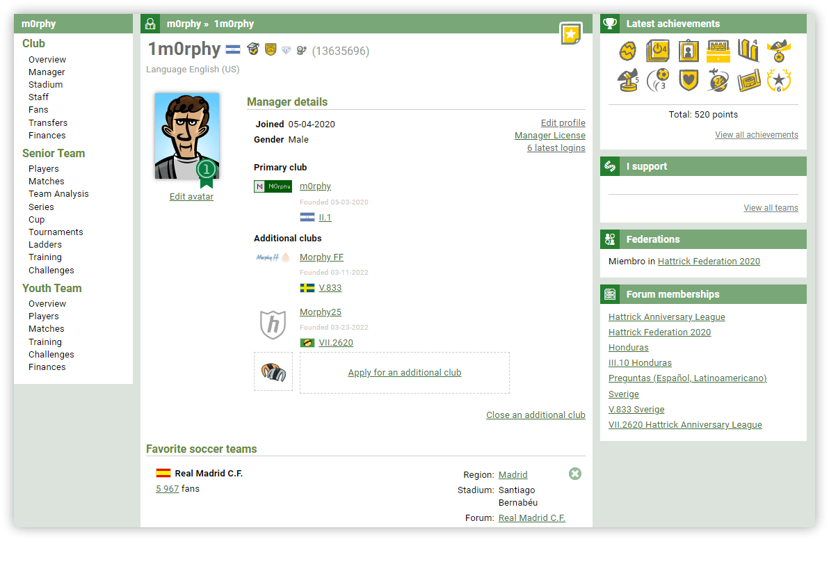Open Hattrick Federation 2020 in Federations box

[709, 261]
